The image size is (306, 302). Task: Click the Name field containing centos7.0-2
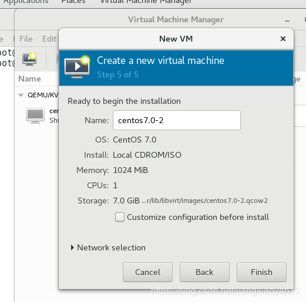tap(177, 120)
